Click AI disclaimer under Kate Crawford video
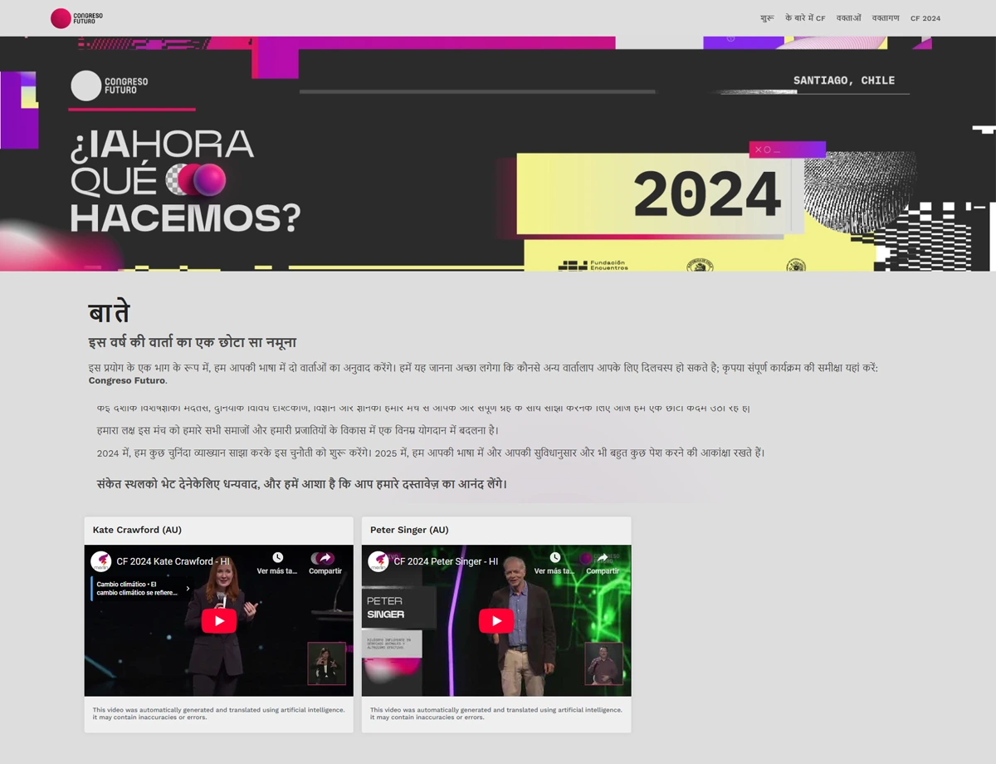996x764 pixels. [219, 713]
